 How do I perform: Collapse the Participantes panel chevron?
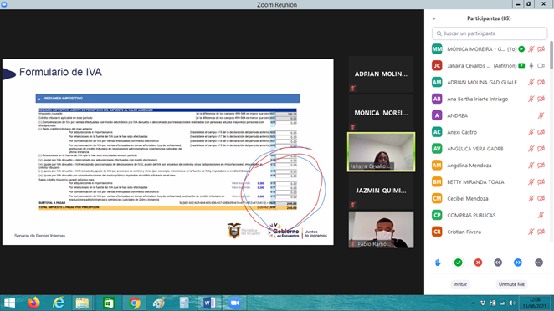pyautogui.click(x=433, y=18)
